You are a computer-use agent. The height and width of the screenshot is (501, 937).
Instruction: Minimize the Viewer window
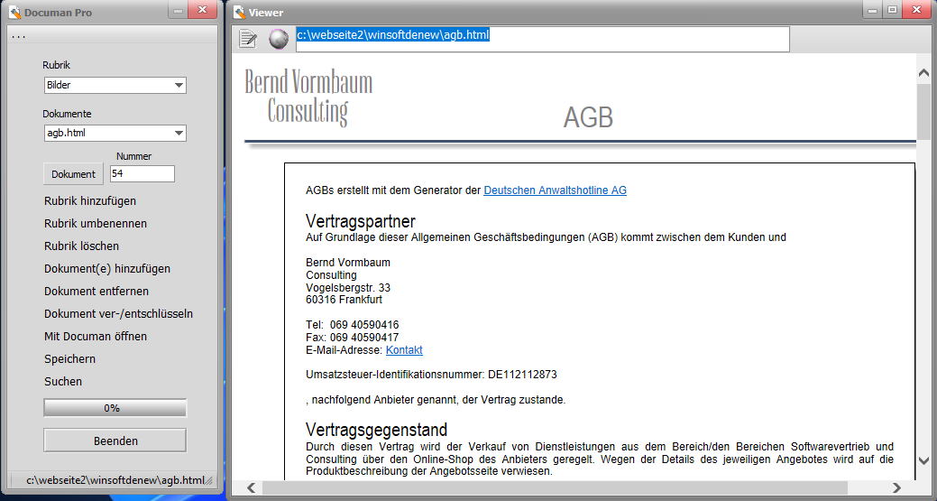click(874, 10)
